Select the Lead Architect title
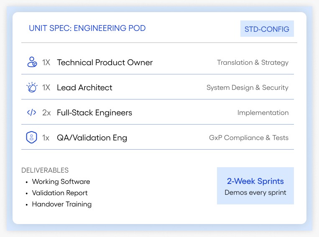 84,88
